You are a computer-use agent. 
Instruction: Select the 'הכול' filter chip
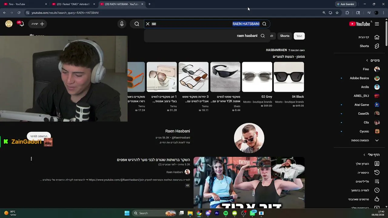tap(299, 36)
